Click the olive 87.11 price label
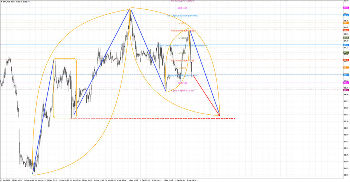Viewport: 350px width, 182px height. 346,52
